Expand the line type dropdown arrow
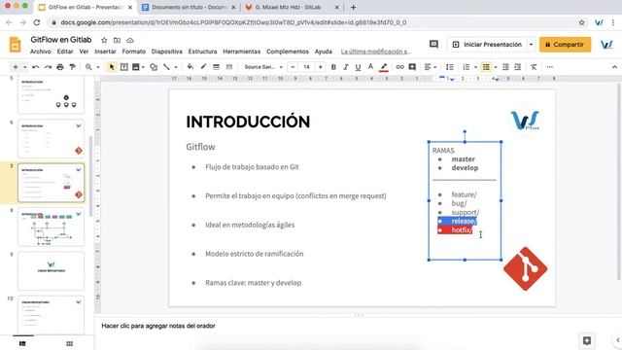Image resolution: width=622 pixels, height=350 pixels. point(176,67)
